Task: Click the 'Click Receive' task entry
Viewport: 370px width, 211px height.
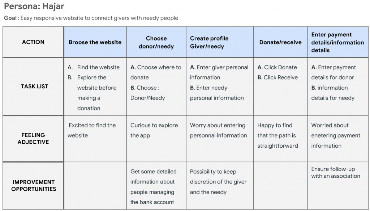Action: 277,77
